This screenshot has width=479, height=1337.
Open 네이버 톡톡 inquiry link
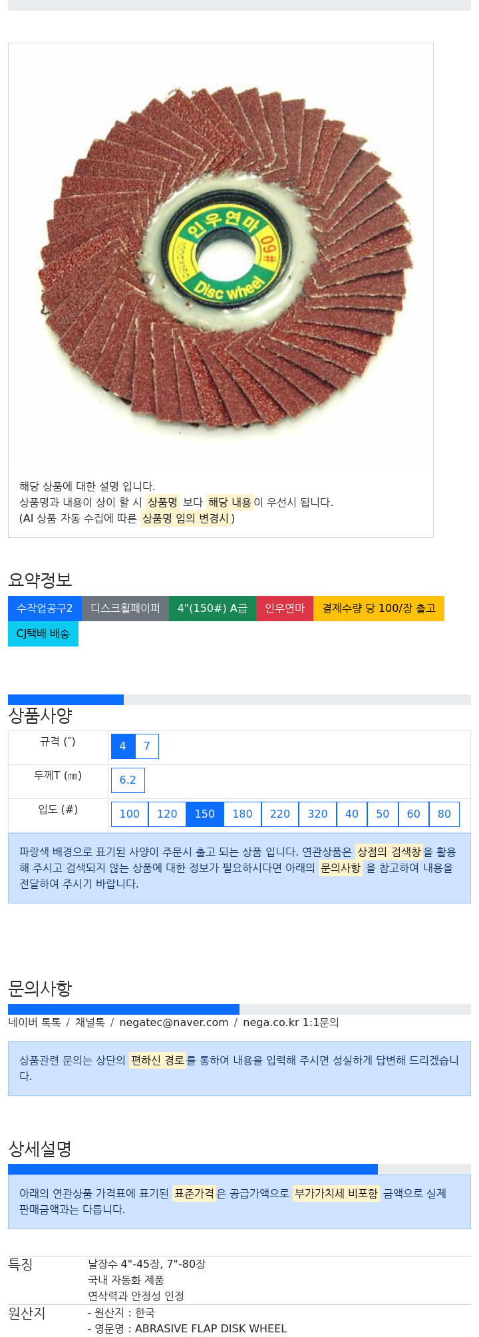(x=35, y=1023)
